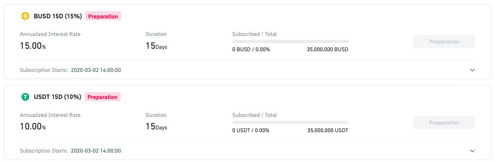Click the pink Preparation tag beside BUSD

click(x=103, y=16)
